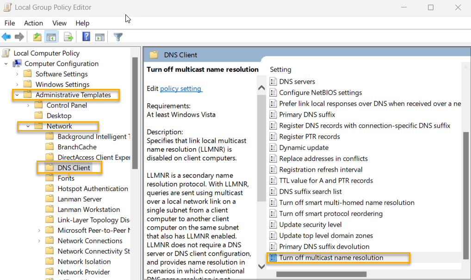Export the settings list via Export List icon

(68, 37)
